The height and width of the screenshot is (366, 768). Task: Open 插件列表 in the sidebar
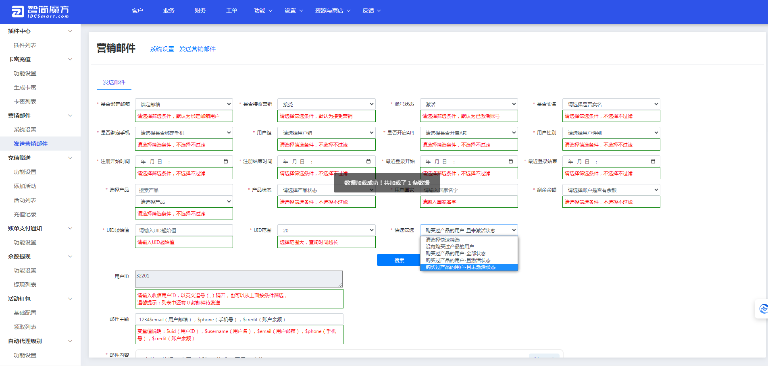click(x=25, y=45)
